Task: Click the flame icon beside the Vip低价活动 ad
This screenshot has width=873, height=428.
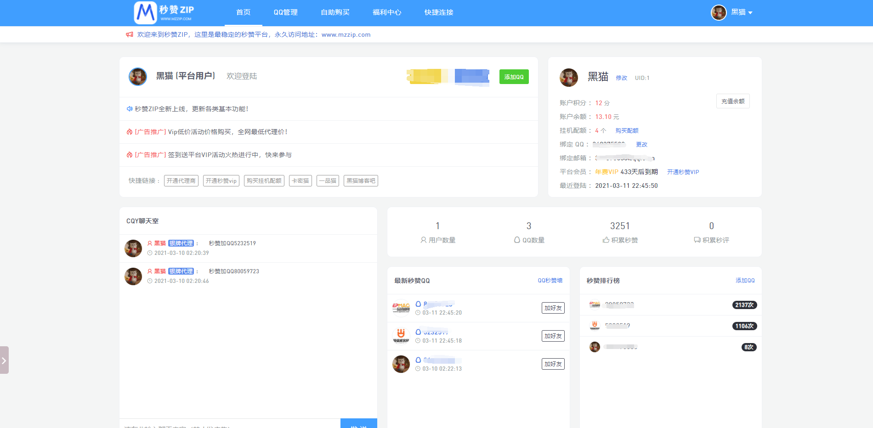Action: tap(130, 132)
